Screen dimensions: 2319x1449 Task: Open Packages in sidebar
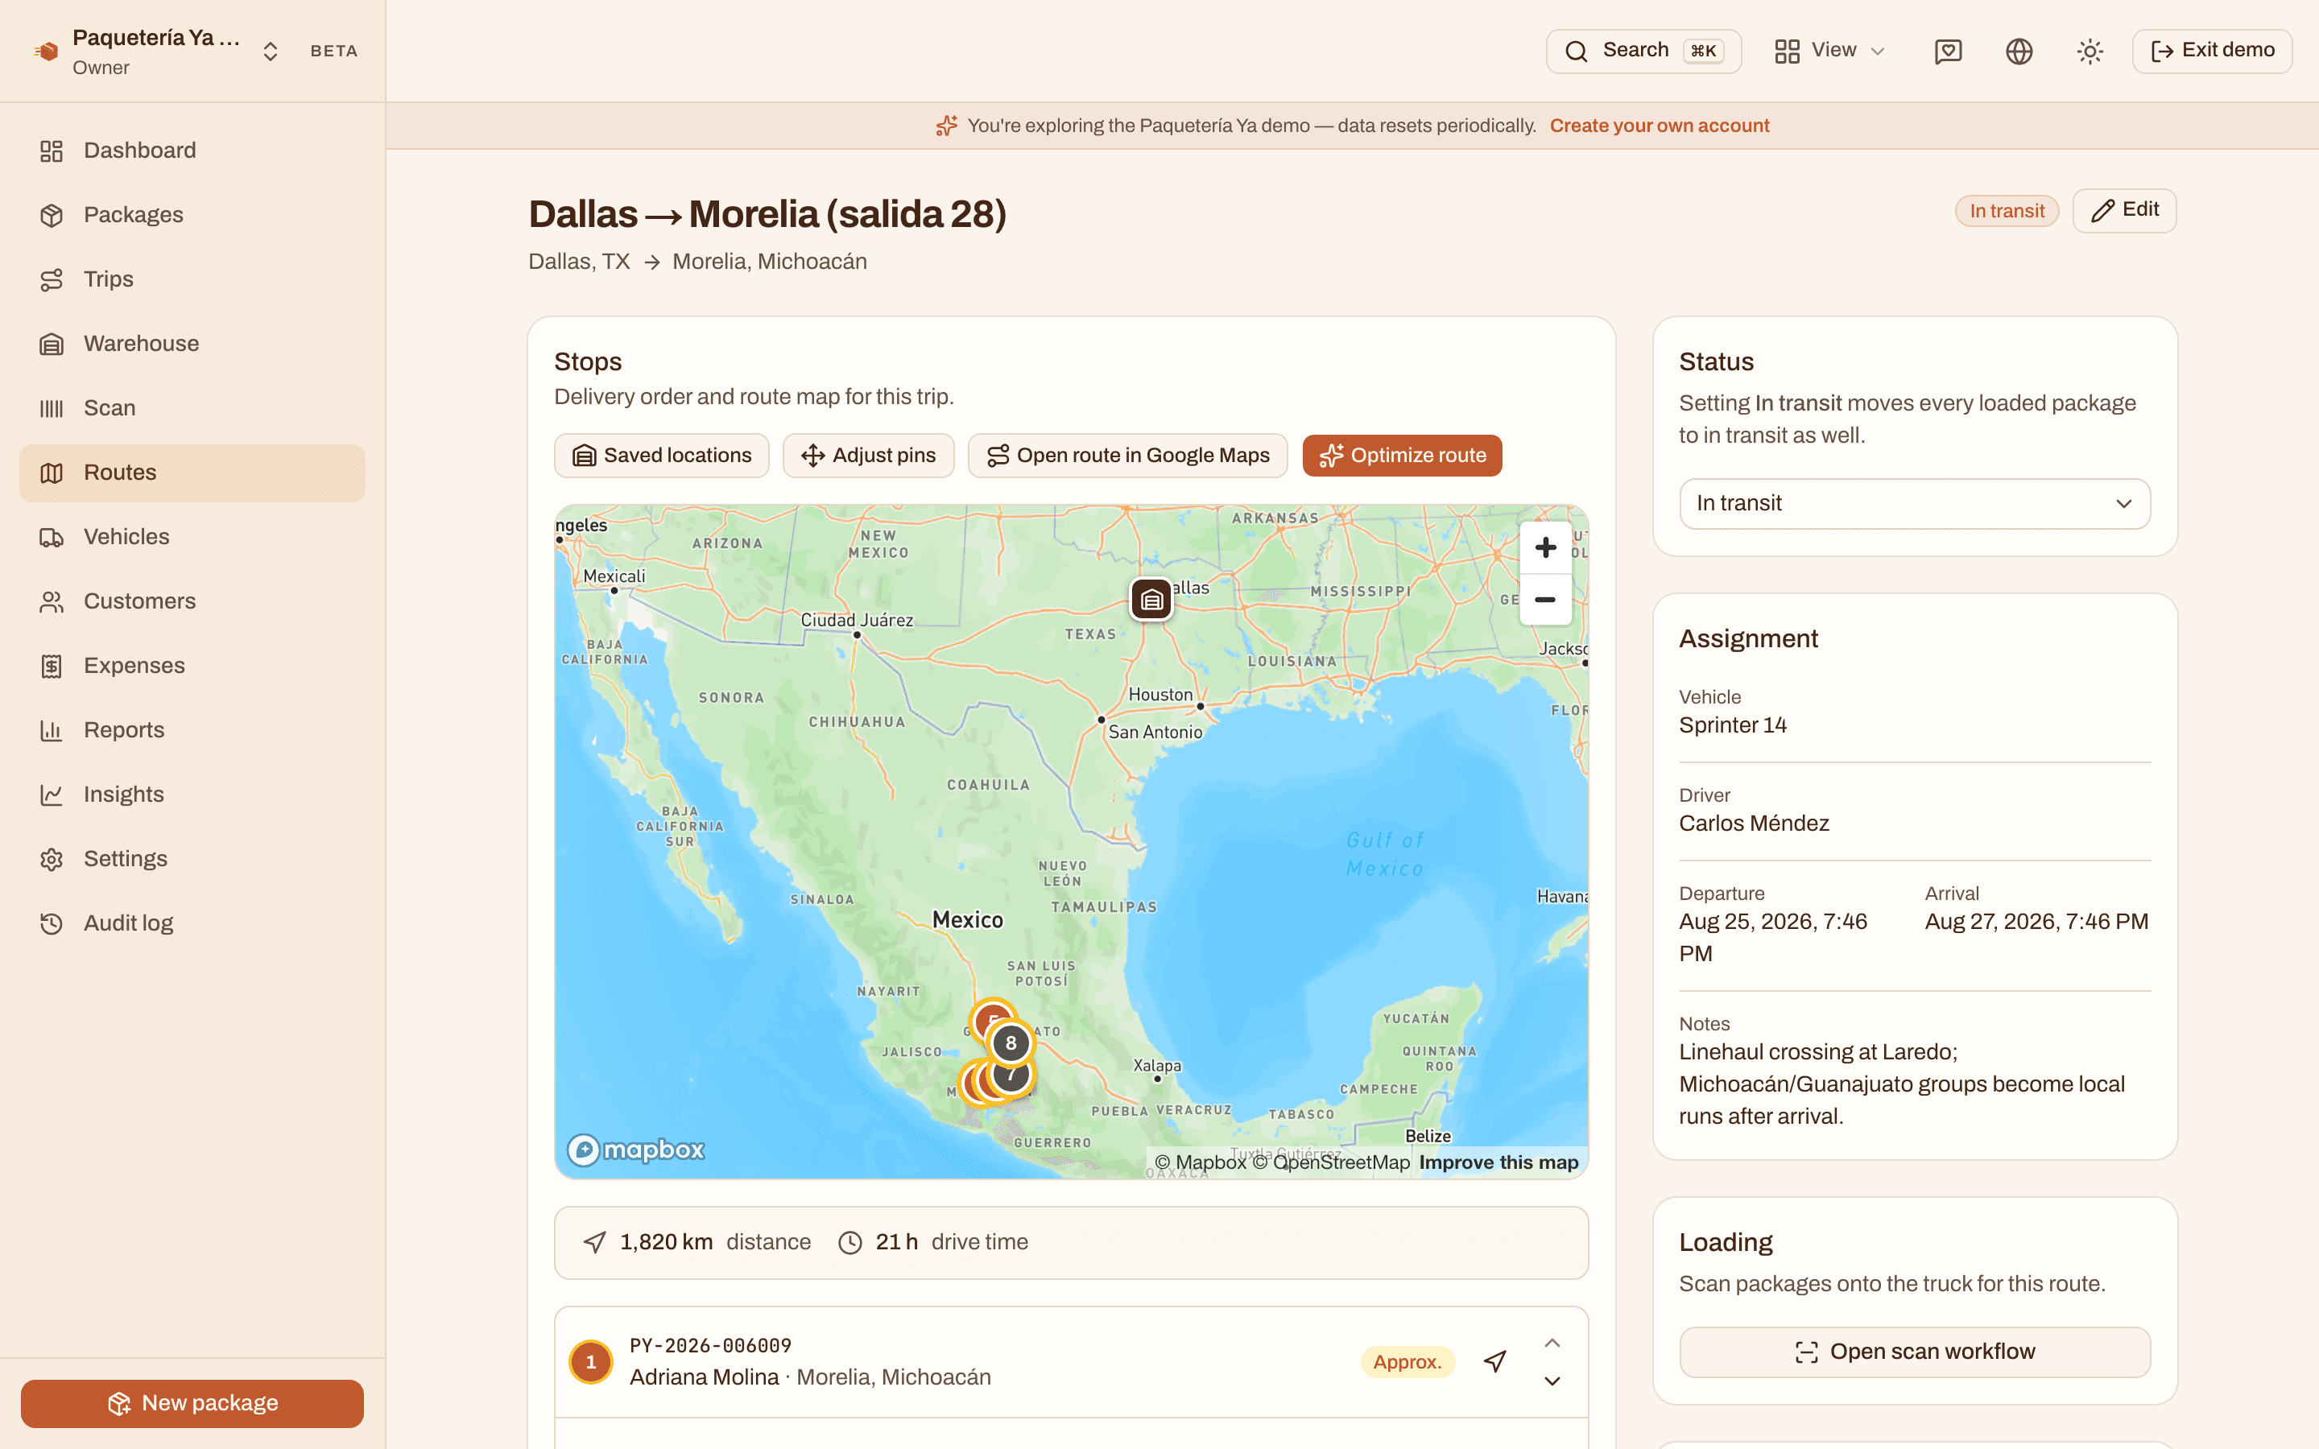point(192,215)
